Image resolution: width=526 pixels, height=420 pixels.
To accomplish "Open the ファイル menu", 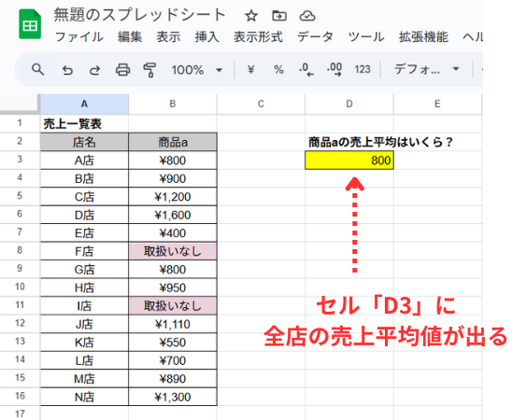I will point(79,37).
